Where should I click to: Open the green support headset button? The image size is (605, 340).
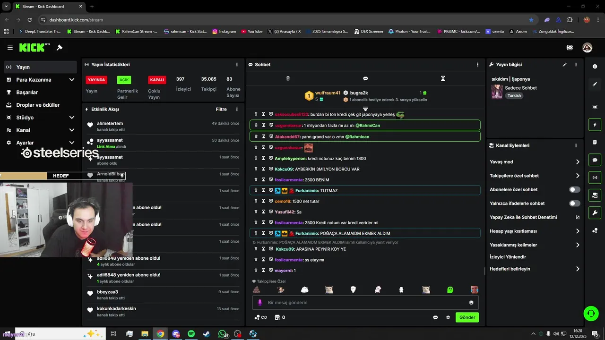(590, 313)
